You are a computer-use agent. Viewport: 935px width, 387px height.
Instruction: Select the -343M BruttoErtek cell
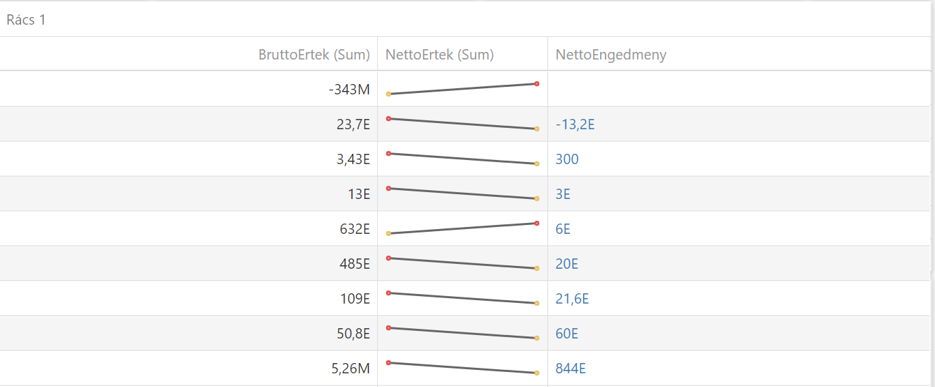coord(349,90)
